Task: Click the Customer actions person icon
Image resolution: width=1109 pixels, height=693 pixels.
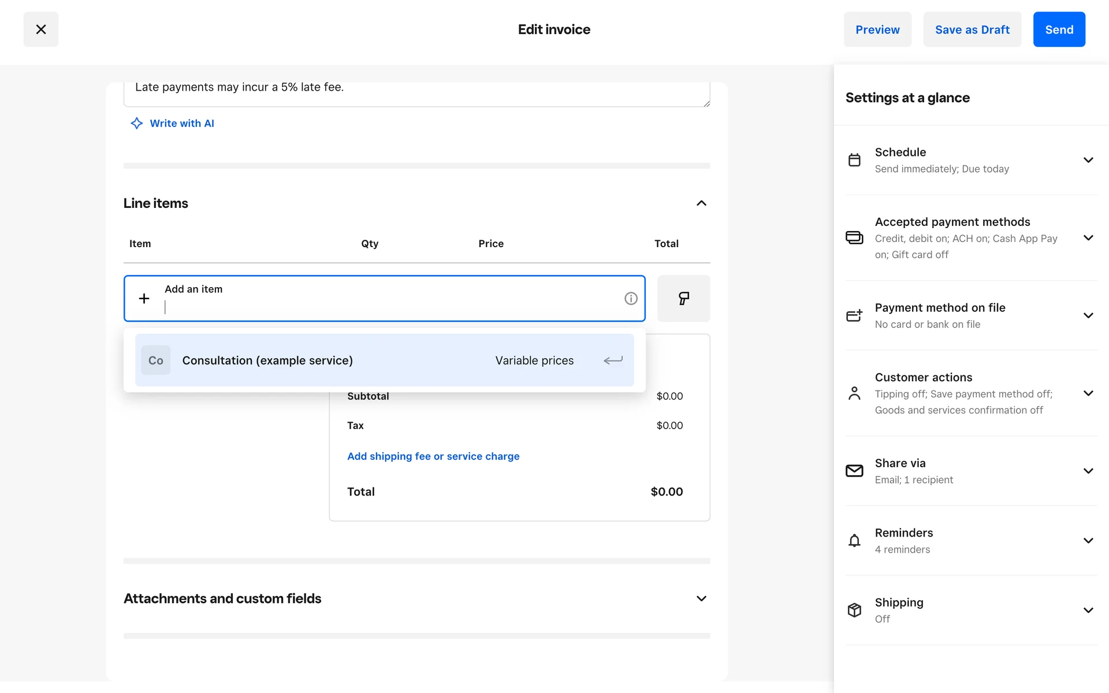Action: pos(854,393)
